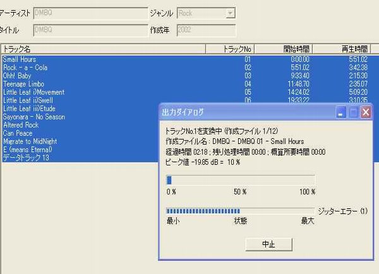Close the 出力ダイアログ dialog

click(365, 112)
